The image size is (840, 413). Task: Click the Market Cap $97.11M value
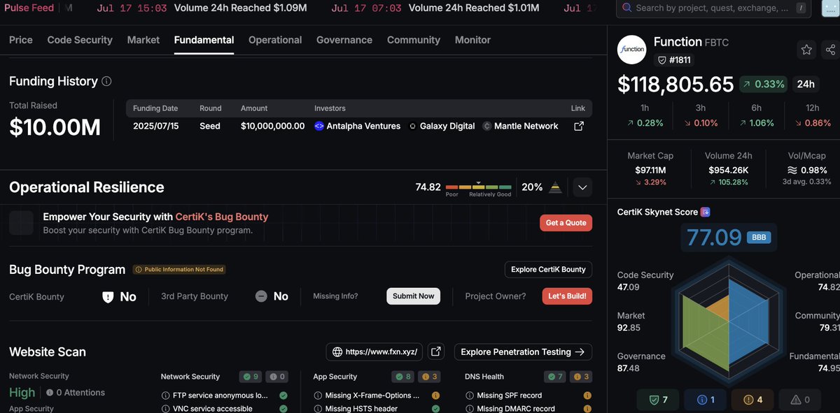tap(650, 170)
